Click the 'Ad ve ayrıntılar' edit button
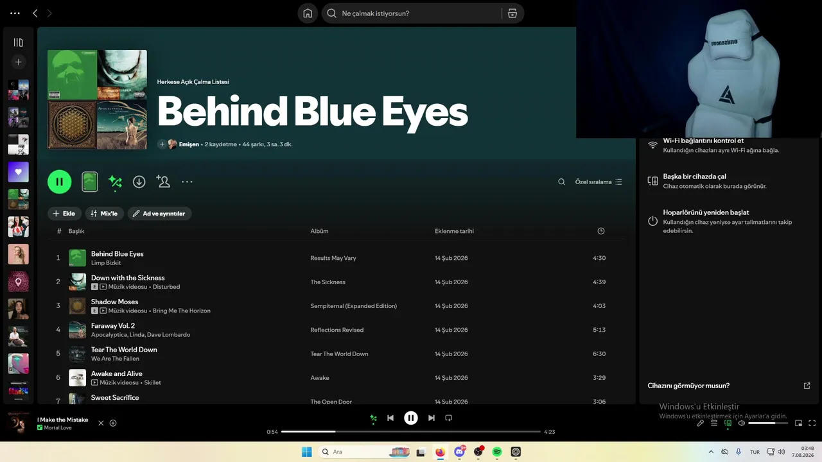Screen dimensions: 822x462 pos(159,214)
